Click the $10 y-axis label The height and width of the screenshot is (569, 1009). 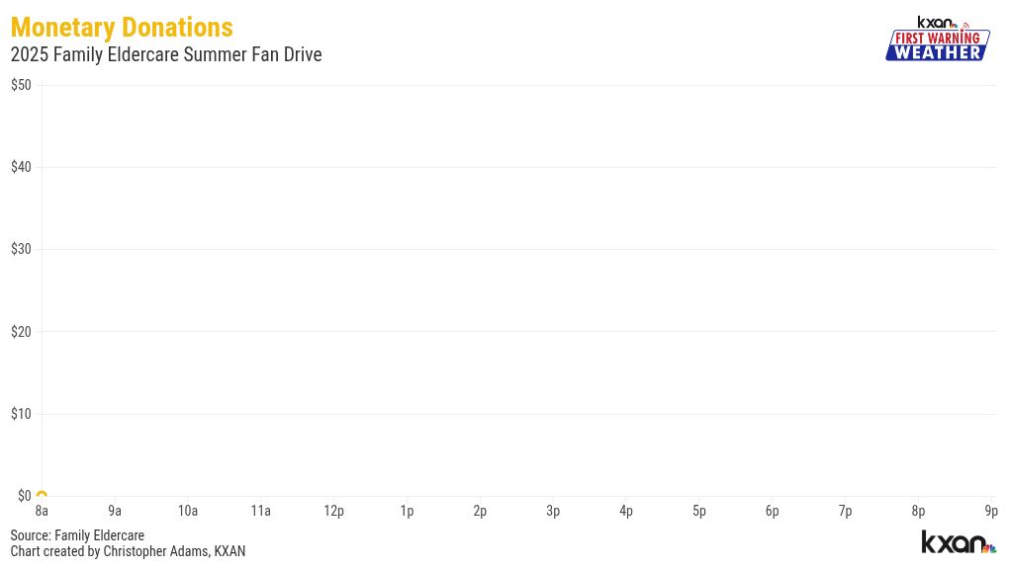coord(21,414)
